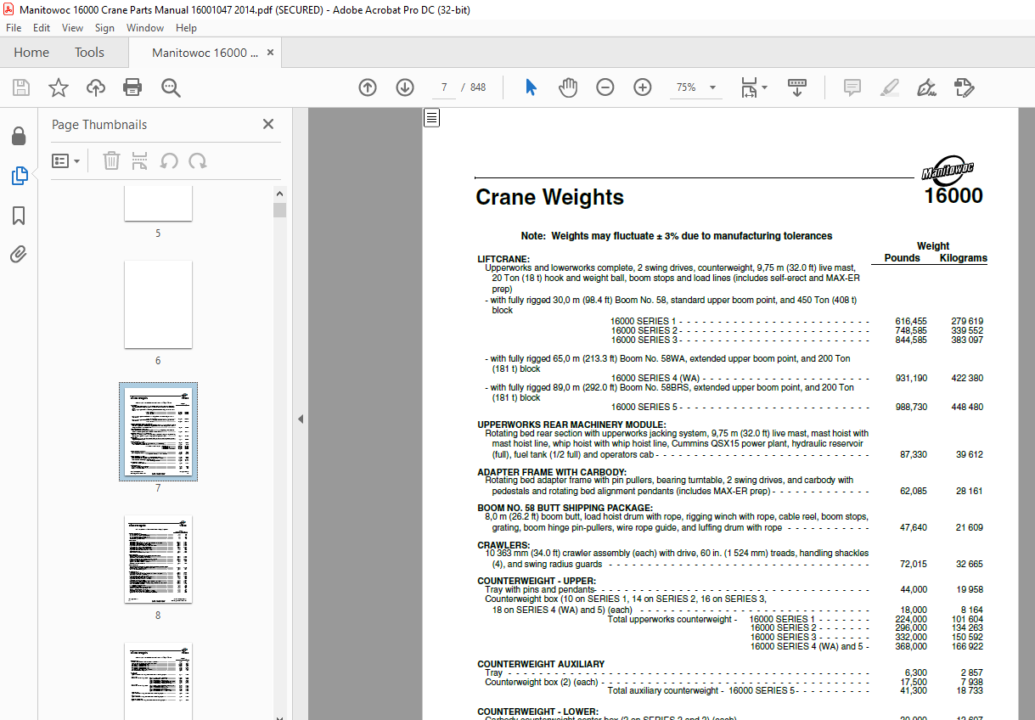Rotate pages clockwise
The height and width of the screenshot is (720, 1035).
[x=198, y=160]
